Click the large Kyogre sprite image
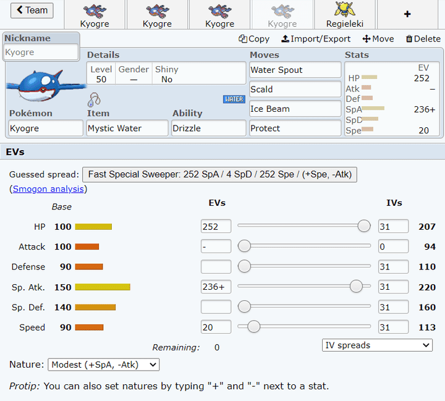 point(45,86)
